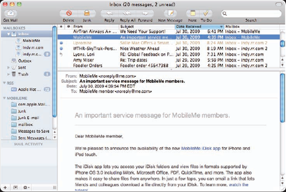The width and height of the screenshot is (286, 192).
Task: Collapse the Inbox disclosure triangle
Action: click(x=8, y=34)
